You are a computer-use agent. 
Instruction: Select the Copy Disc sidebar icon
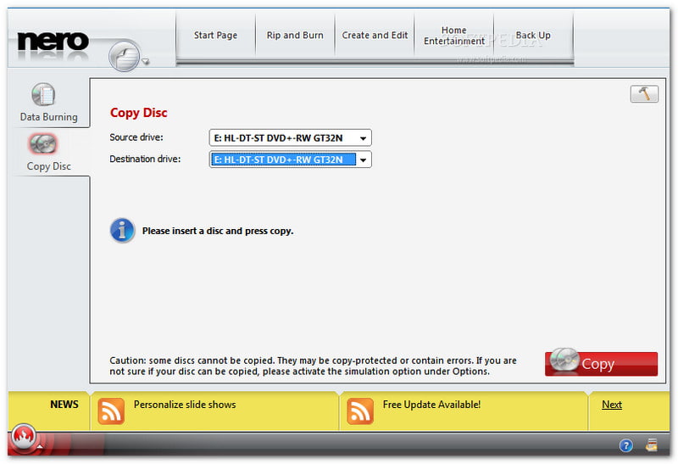point(43,143)
